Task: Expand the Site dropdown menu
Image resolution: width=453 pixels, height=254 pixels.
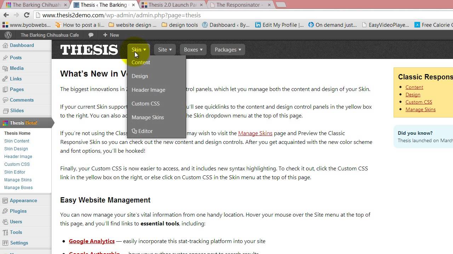Action: pyautogui.click(x=165, y=49)
